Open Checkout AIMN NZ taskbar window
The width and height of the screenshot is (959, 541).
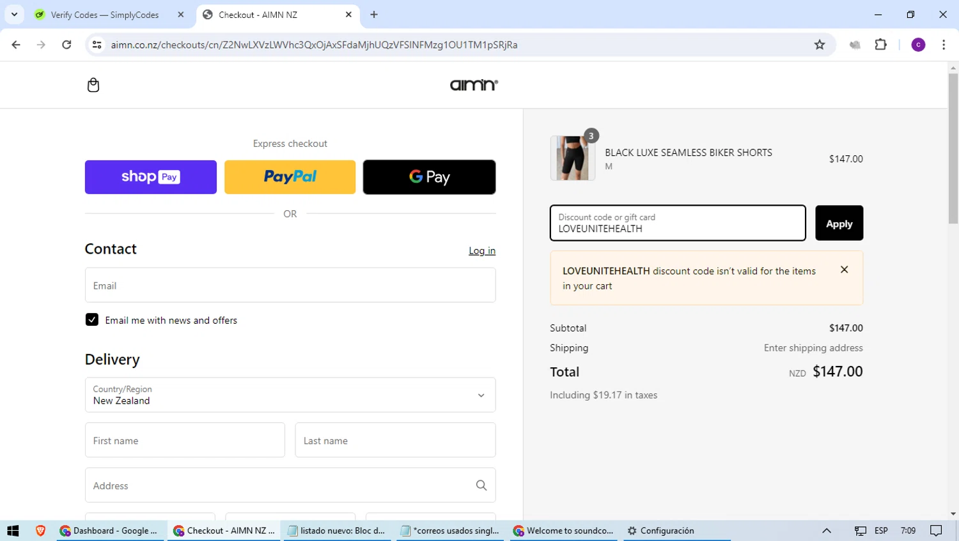coord(224,531)
